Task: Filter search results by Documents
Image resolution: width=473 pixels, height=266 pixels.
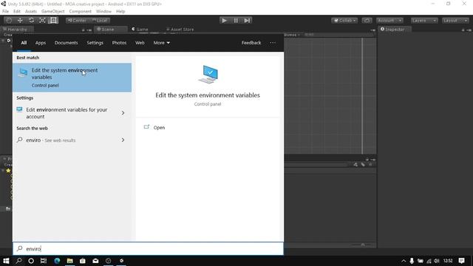Action: pyautogui.click(x=66, y=43)
